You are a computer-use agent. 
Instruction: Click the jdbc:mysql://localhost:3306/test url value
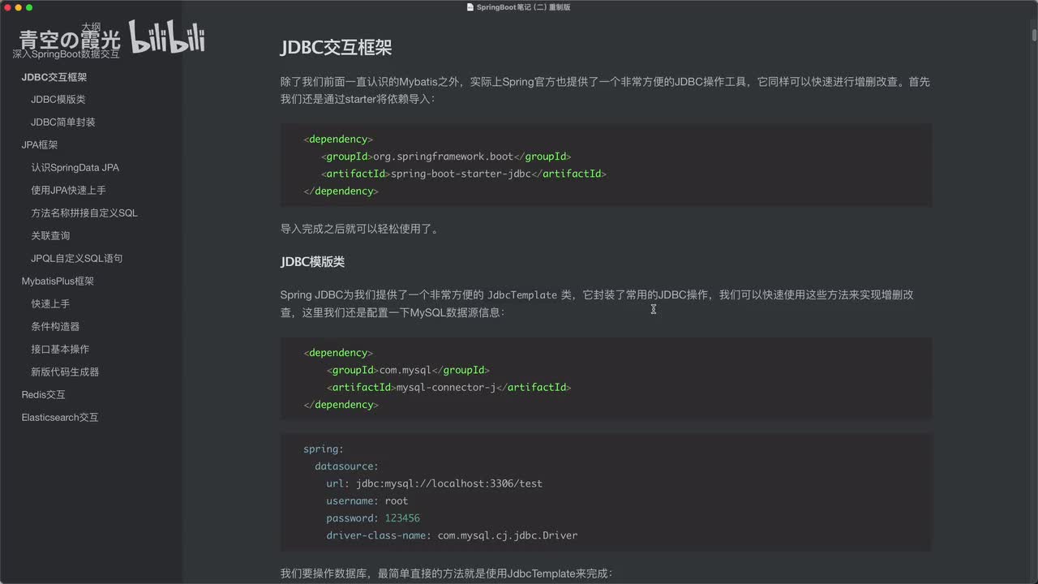448,483
